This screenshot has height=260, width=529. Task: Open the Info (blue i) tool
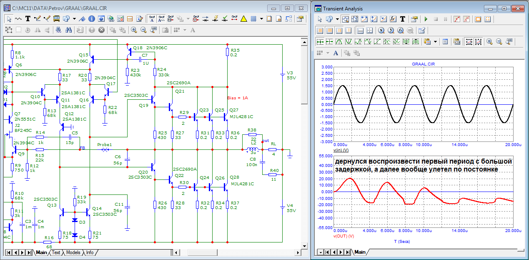91,19
